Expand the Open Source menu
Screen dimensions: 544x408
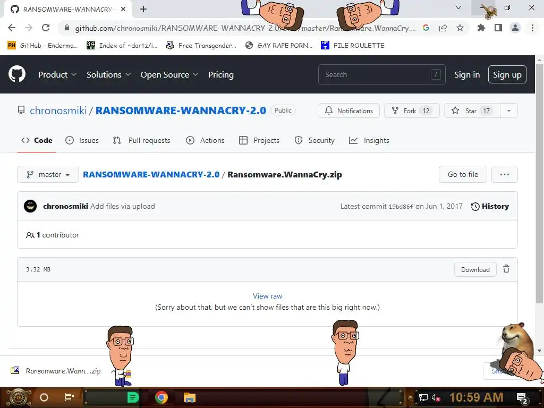point(169,74)
